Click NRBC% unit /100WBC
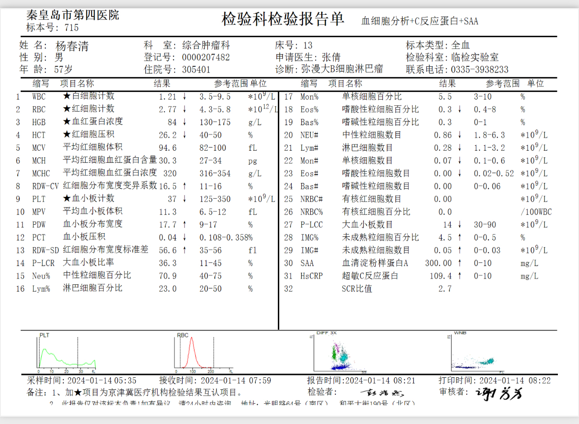Image resolution: width=579 pixels, height=424 pixels. 536,212
